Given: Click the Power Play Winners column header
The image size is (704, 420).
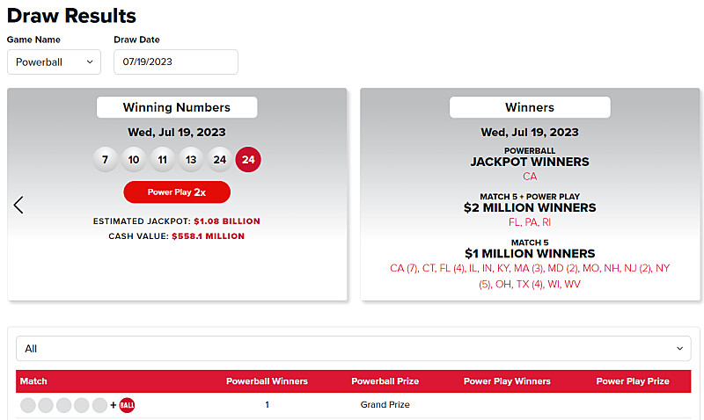Looking at the screenshot, I should [x=507, y=381].
